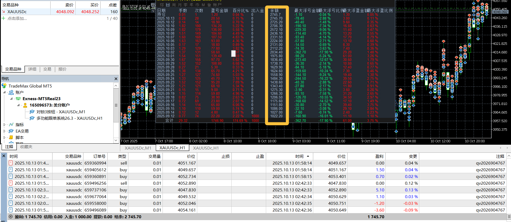Click the EA交易 graduation cap icon
This screenshot has height=222, width=511.
pos(11,131)
